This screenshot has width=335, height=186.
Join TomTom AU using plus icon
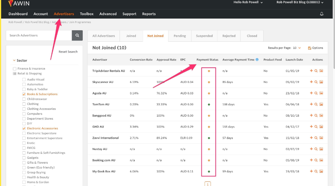pos(311,104)
